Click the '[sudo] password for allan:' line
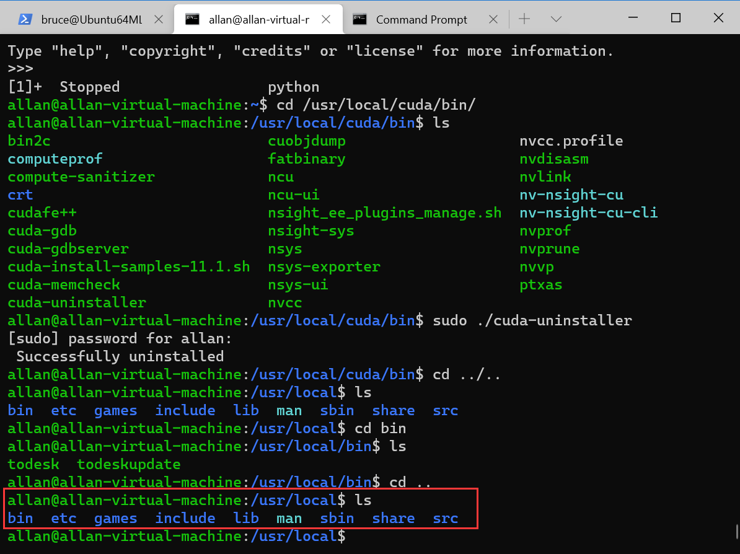 click(120, 338)
